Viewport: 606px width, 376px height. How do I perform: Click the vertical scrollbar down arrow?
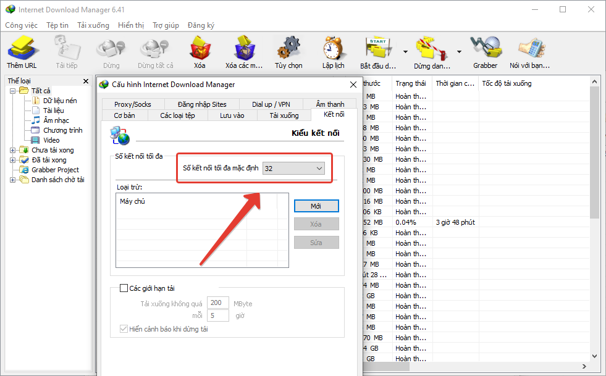click(x=594, y=356)
